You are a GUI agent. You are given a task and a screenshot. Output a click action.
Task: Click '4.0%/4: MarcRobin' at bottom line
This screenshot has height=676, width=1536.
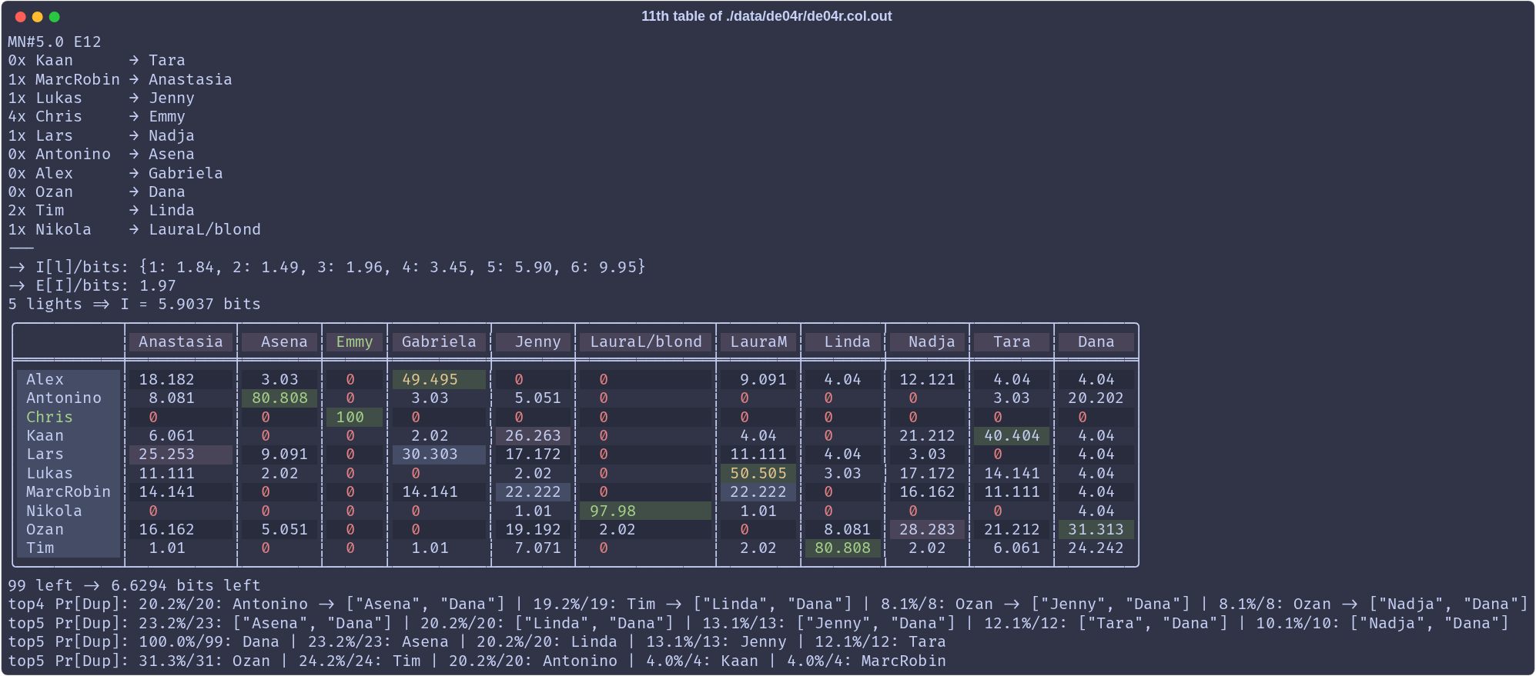click(866, 661)
